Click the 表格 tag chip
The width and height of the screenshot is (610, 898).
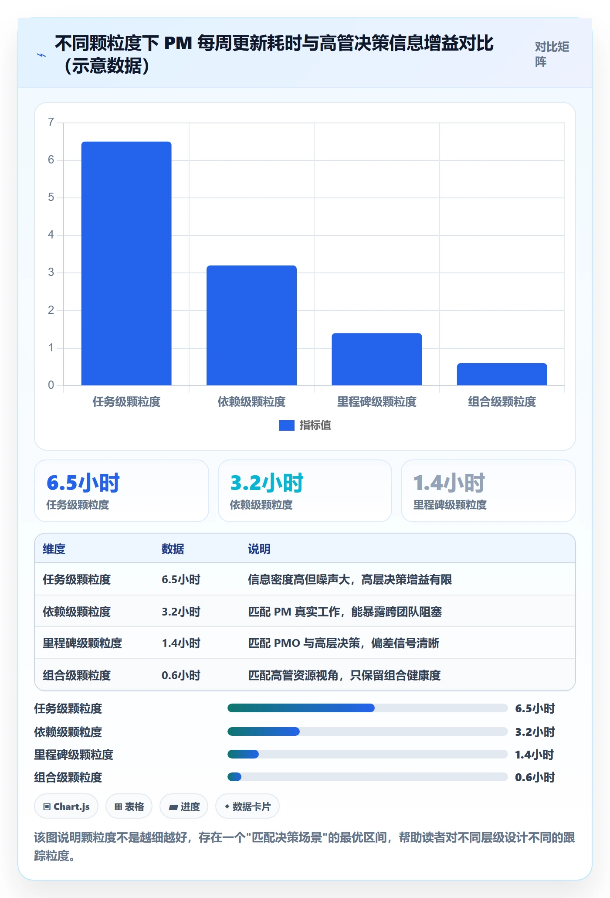tap(129, 806)
